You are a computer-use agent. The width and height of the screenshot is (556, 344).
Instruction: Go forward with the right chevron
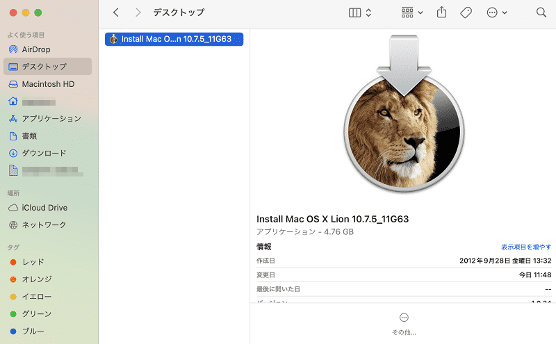138,13
